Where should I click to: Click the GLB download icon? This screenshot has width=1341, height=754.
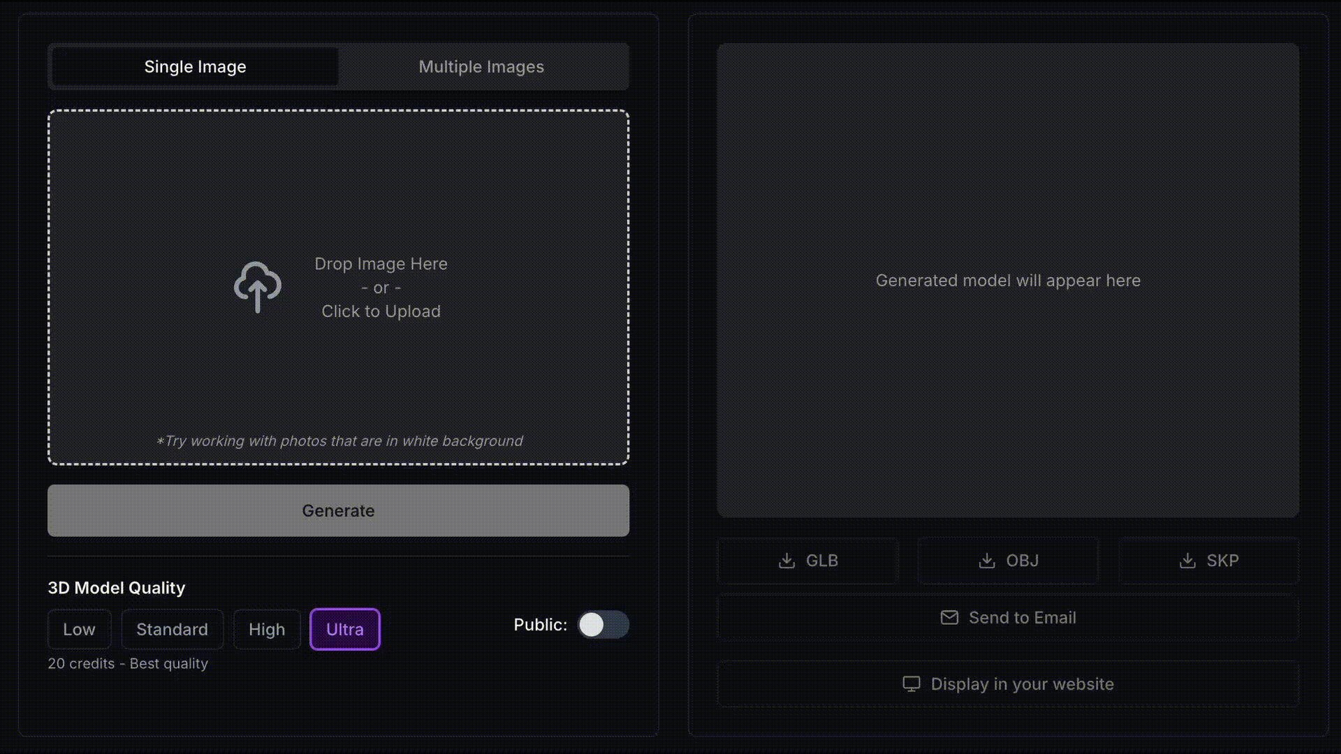coord(786,561)
